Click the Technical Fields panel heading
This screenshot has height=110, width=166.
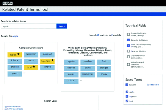[136, 25]
